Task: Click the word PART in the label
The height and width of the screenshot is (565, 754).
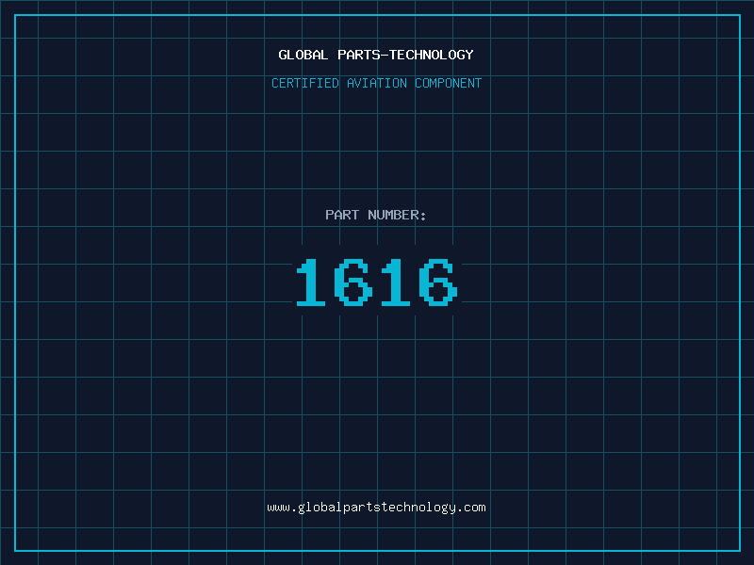Action: click(342, 215)
